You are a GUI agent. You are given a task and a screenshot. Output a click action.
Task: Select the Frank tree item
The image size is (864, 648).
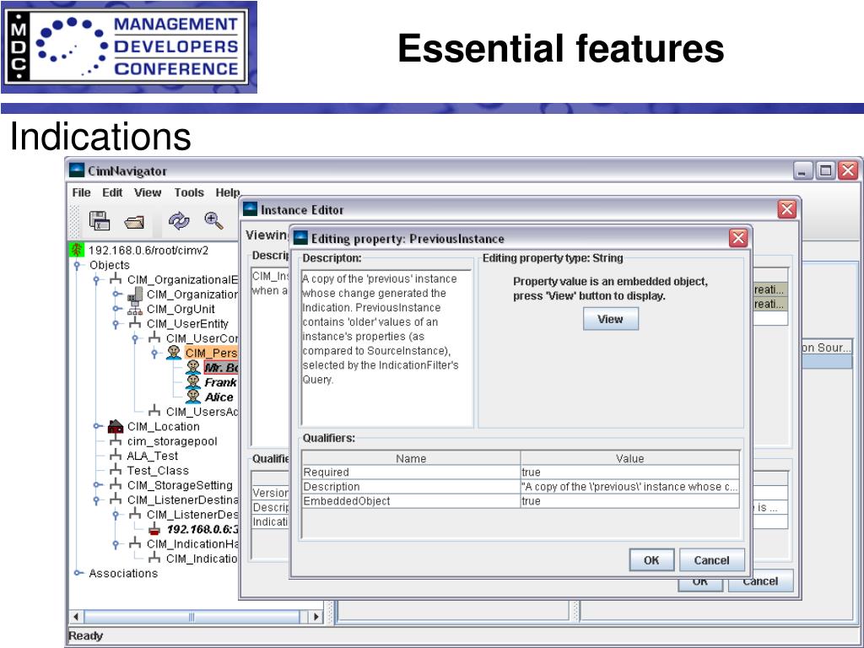pyautogui.click(x=220, y=382)
